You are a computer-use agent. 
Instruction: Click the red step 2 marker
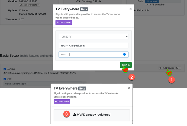pos(131,77)
